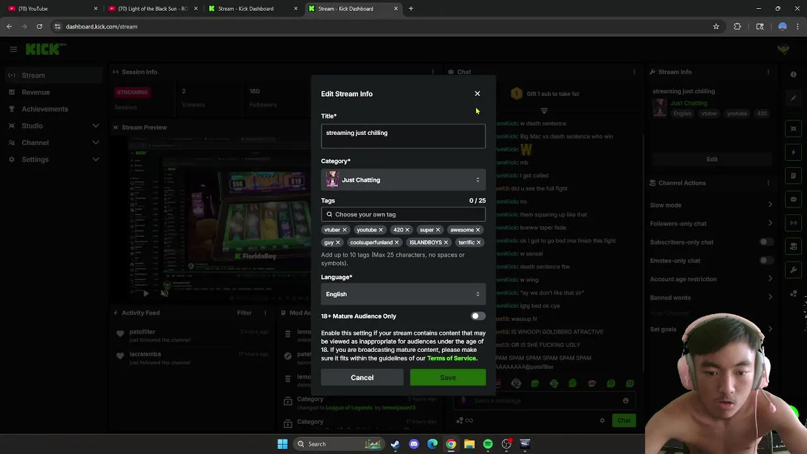Toggle Subscribers-only chat switch

point(766,242)
